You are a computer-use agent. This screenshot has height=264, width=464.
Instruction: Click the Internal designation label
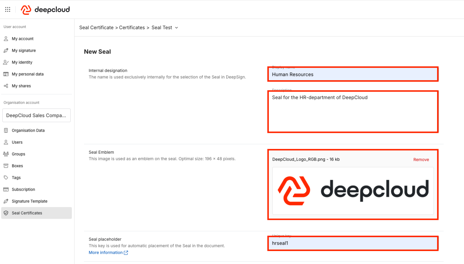tap(108, 71)
